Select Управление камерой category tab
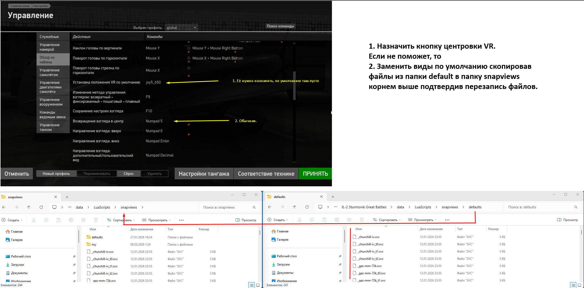 [53, 47]
